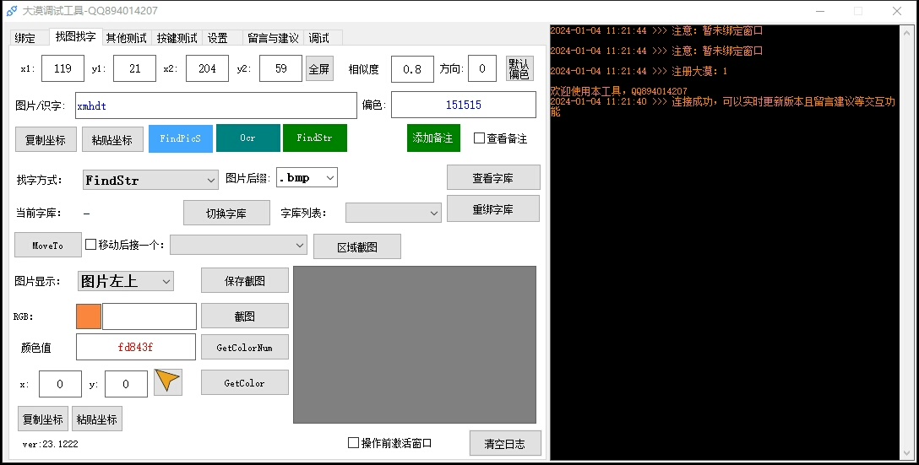Viewport: 919px width, 465px height.
Task: Click the x coordinate field beside arrow icon
Action: tap(60, 384)
